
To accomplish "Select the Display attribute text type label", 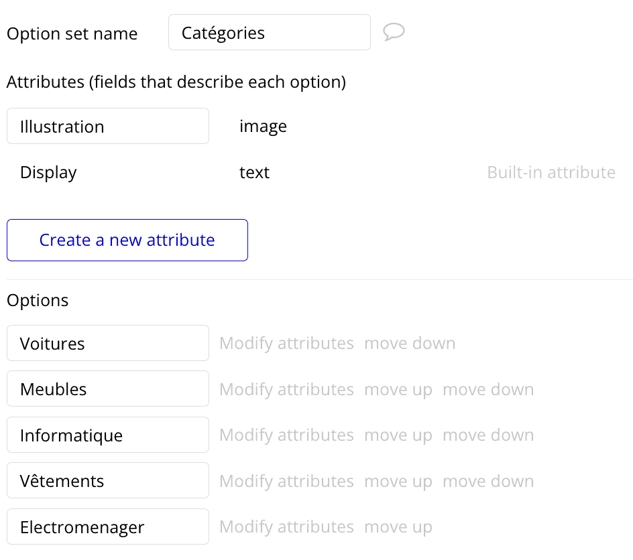I will tap(254, 172).
